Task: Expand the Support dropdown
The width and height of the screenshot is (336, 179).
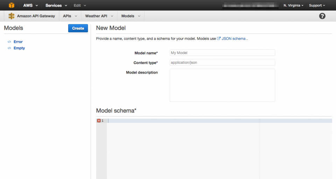Action: (x=317, y=5)
